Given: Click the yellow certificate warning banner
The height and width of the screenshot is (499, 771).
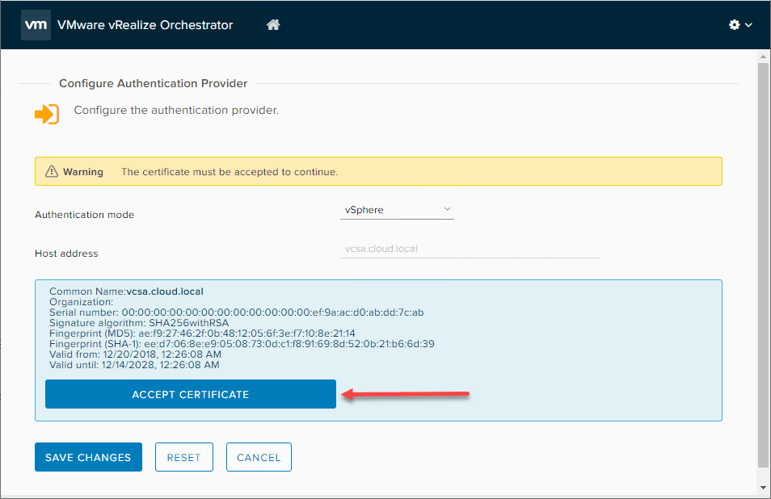Looking at the screenshot, I should point(377,170).
